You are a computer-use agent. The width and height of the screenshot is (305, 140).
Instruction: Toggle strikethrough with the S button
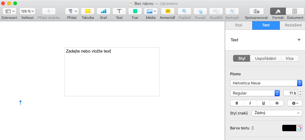pos(277,103)
